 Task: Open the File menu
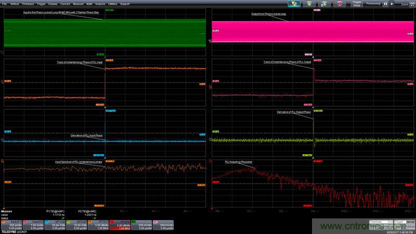[x=4, y=4]
